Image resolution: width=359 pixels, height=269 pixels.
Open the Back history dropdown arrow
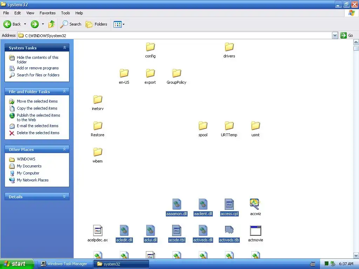click(x=25, y=24)
